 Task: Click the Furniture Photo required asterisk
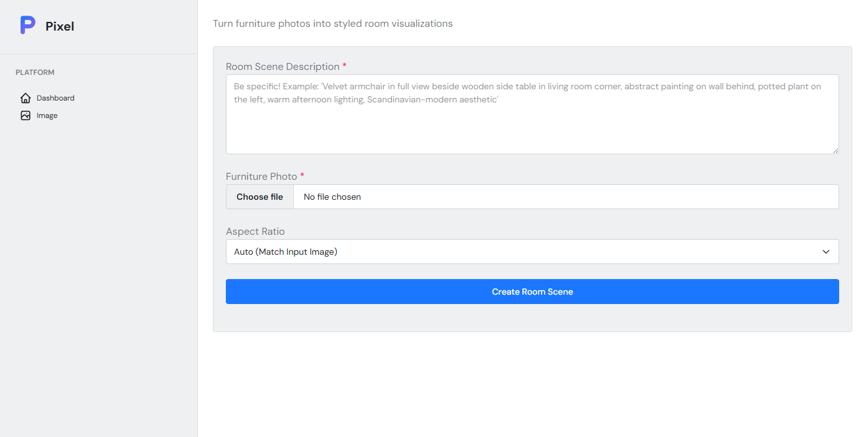[303, 175]
